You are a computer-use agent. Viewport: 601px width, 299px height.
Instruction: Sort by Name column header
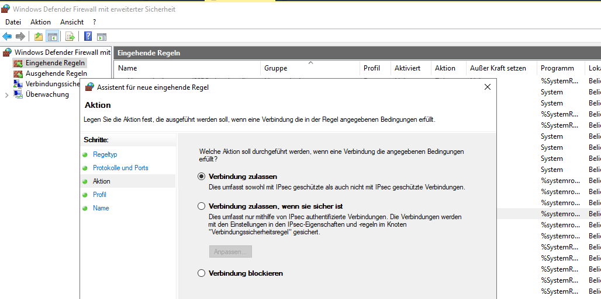pyautogui.click(x=188, y=68)
